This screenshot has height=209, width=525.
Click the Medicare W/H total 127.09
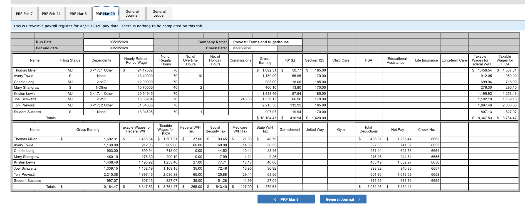(240, 187)
